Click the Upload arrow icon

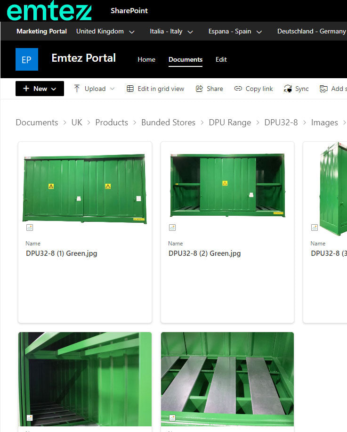[77, 89]
